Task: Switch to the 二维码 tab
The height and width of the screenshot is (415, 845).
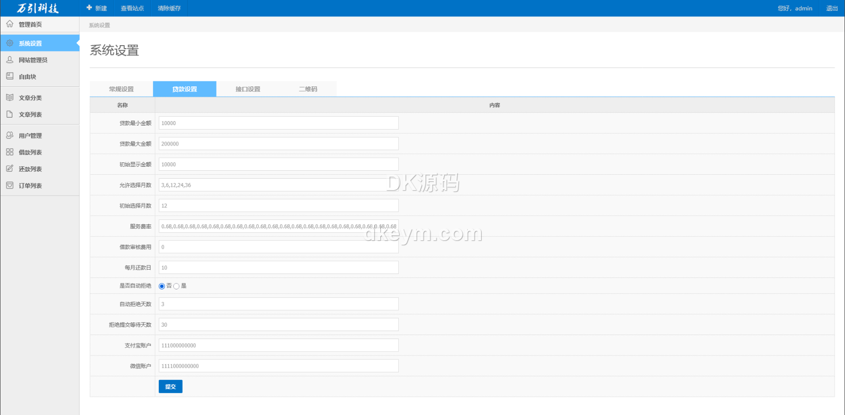Action: 308,89
